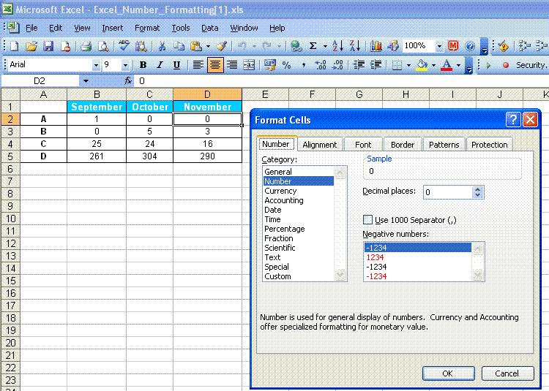549x391 pixels.
Task: Merge and center the selected cells
Action: [249, 65]
